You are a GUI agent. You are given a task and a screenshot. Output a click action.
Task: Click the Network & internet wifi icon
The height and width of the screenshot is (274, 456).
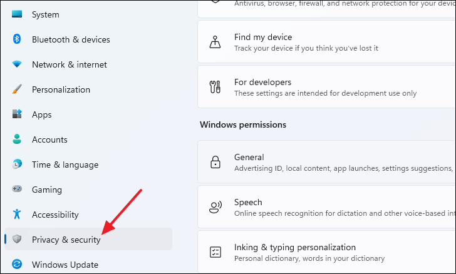coord(17,64)
